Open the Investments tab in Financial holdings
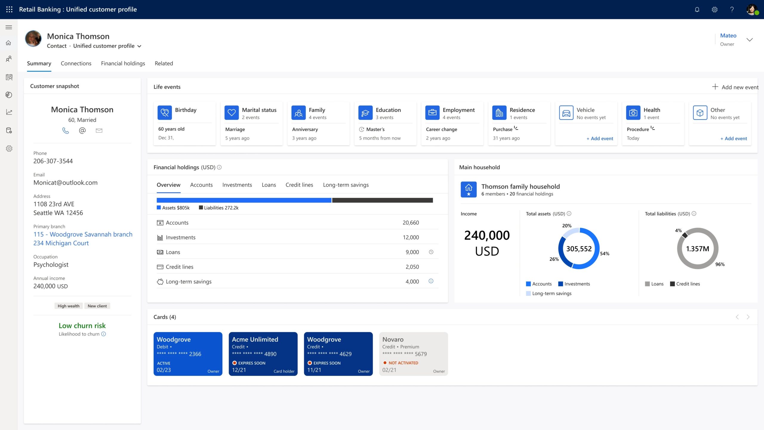 point(237,185)
